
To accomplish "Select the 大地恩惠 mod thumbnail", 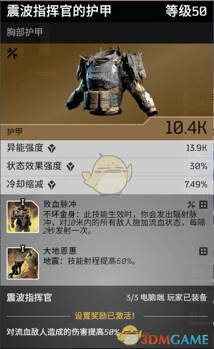I will click(x=23, y=263).
